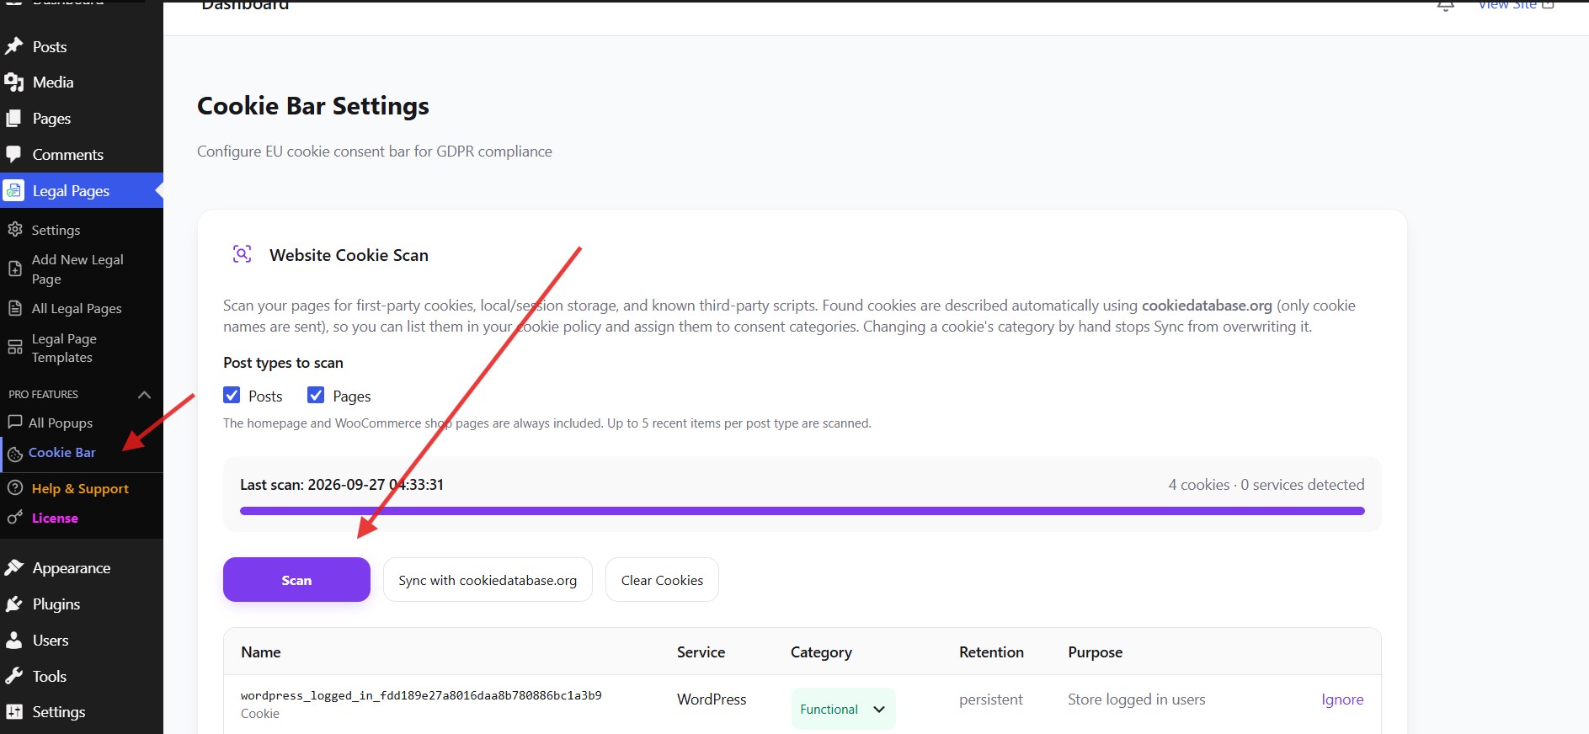The width and height of the screenshot is (1589, 734).
Task: Open Posts menu in sidebar
Action: click(x=50, y=47)
